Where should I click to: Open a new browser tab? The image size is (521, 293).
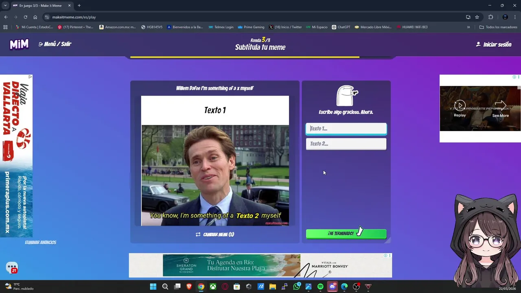(x=79, y=6)
